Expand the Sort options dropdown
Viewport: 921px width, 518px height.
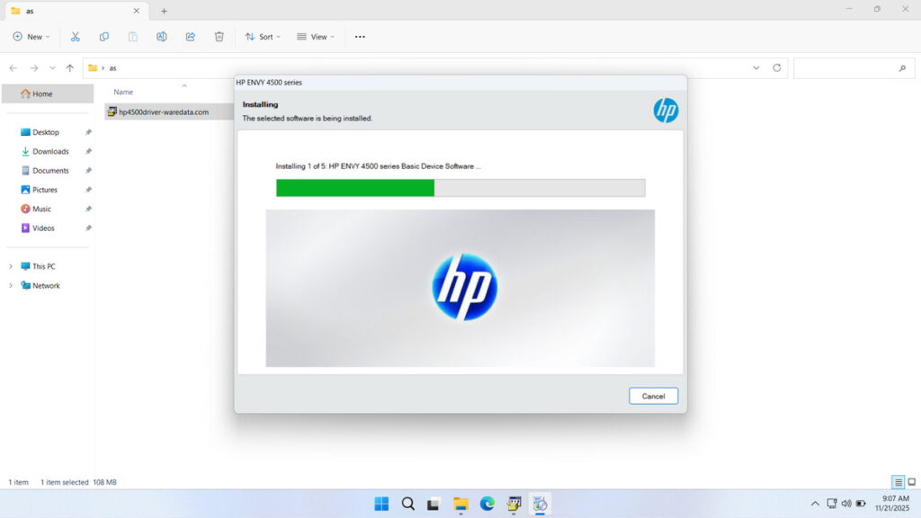point(262,36)
